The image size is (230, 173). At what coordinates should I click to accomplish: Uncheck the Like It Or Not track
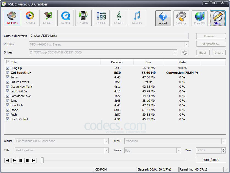(7, 119)
